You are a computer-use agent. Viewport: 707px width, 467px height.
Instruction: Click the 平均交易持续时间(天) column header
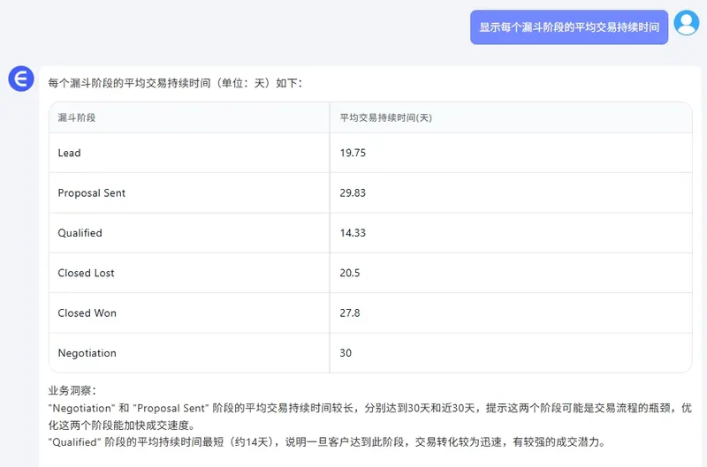pyautogui.click(x=385, y=117)
